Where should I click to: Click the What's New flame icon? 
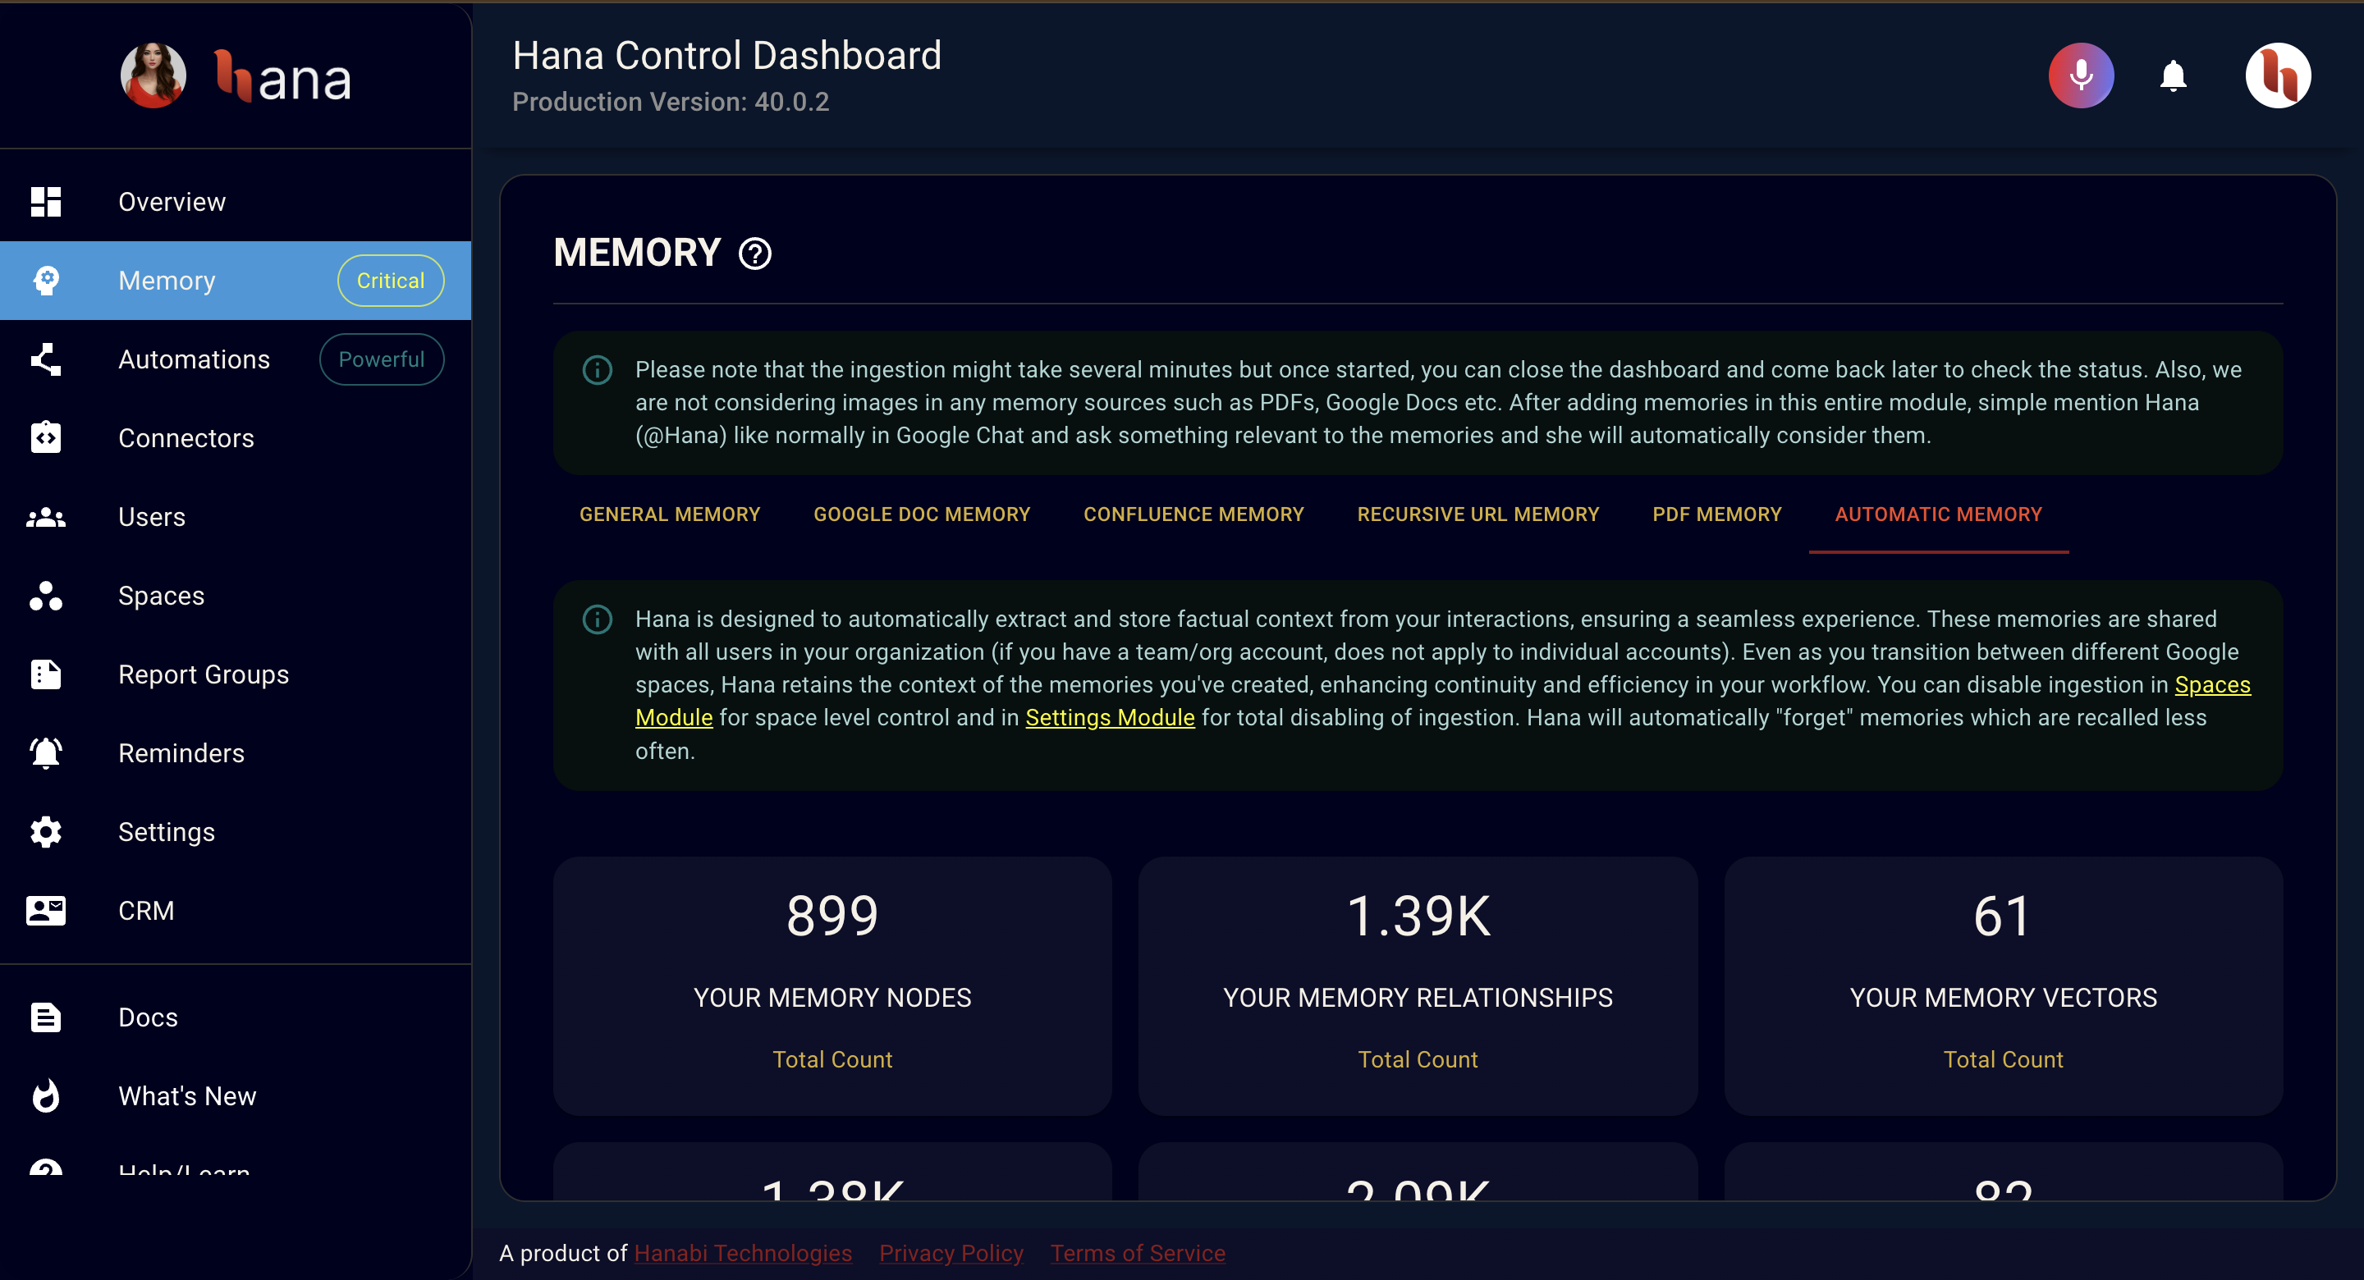coord(46,1096)
